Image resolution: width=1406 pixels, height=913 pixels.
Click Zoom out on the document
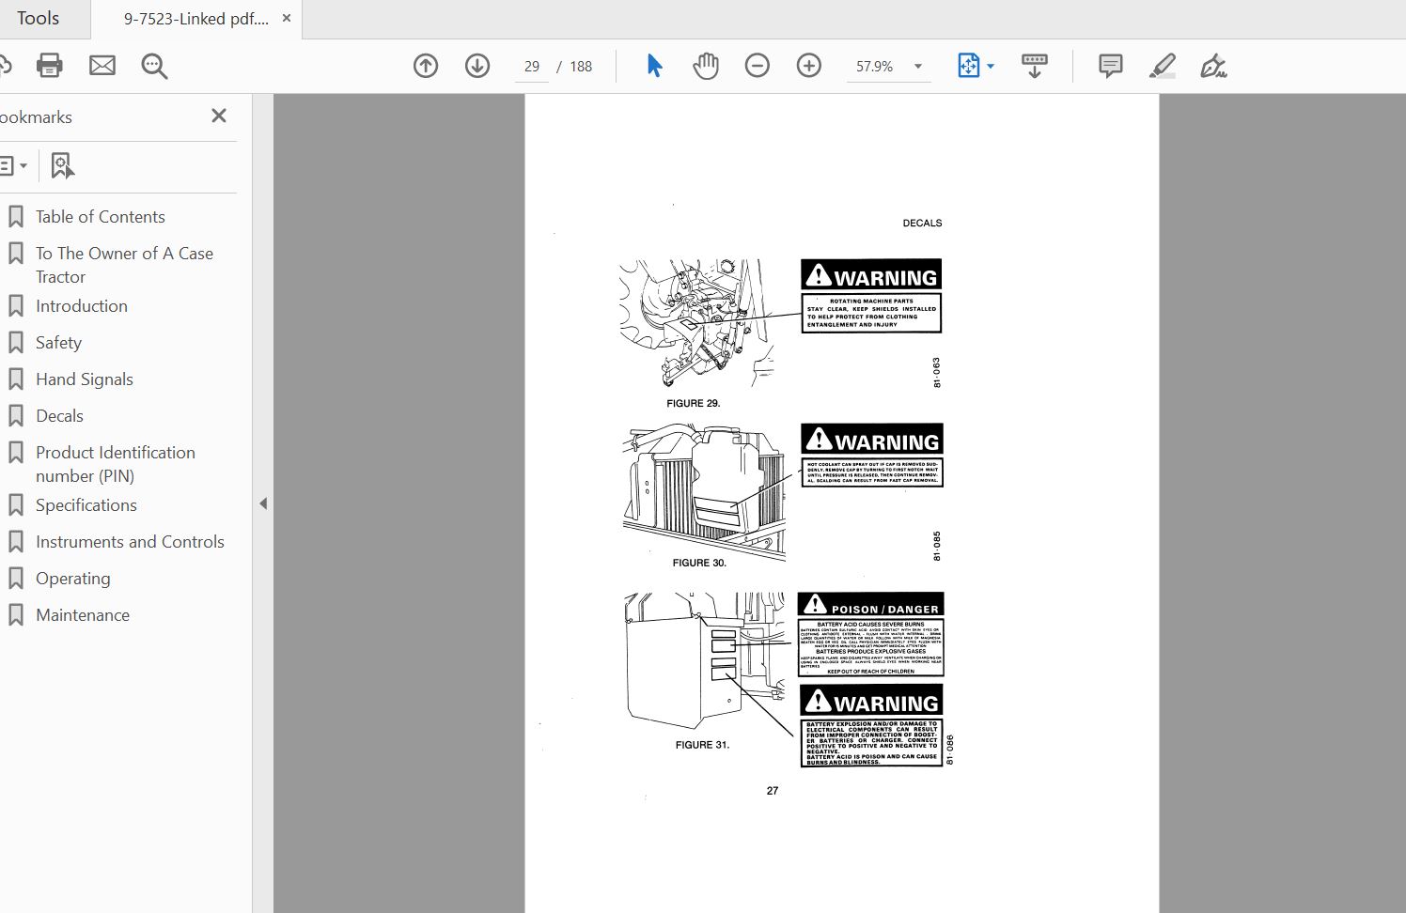pos(758,66)
